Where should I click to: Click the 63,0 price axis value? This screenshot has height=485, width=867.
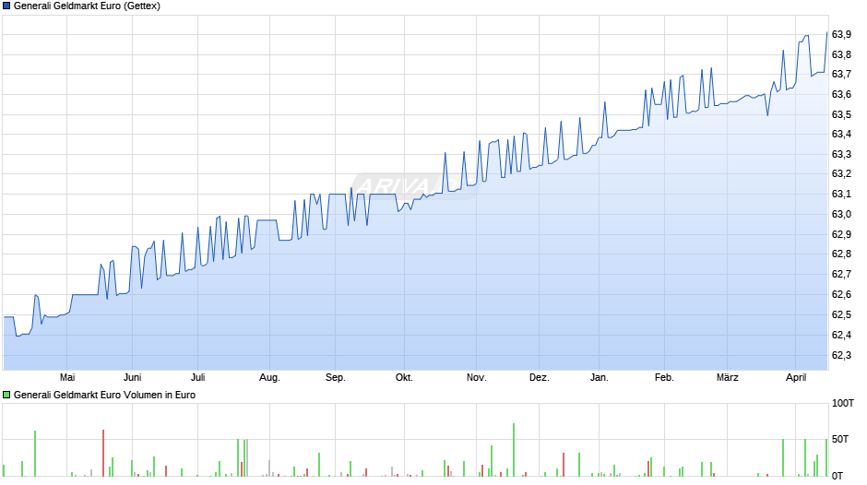tap(841, 215)
